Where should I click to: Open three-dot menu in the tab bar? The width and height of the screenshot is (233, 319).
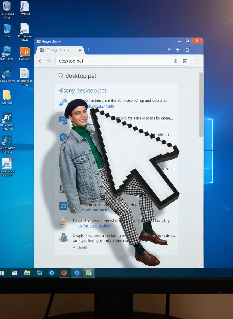[x=197, y=50]
